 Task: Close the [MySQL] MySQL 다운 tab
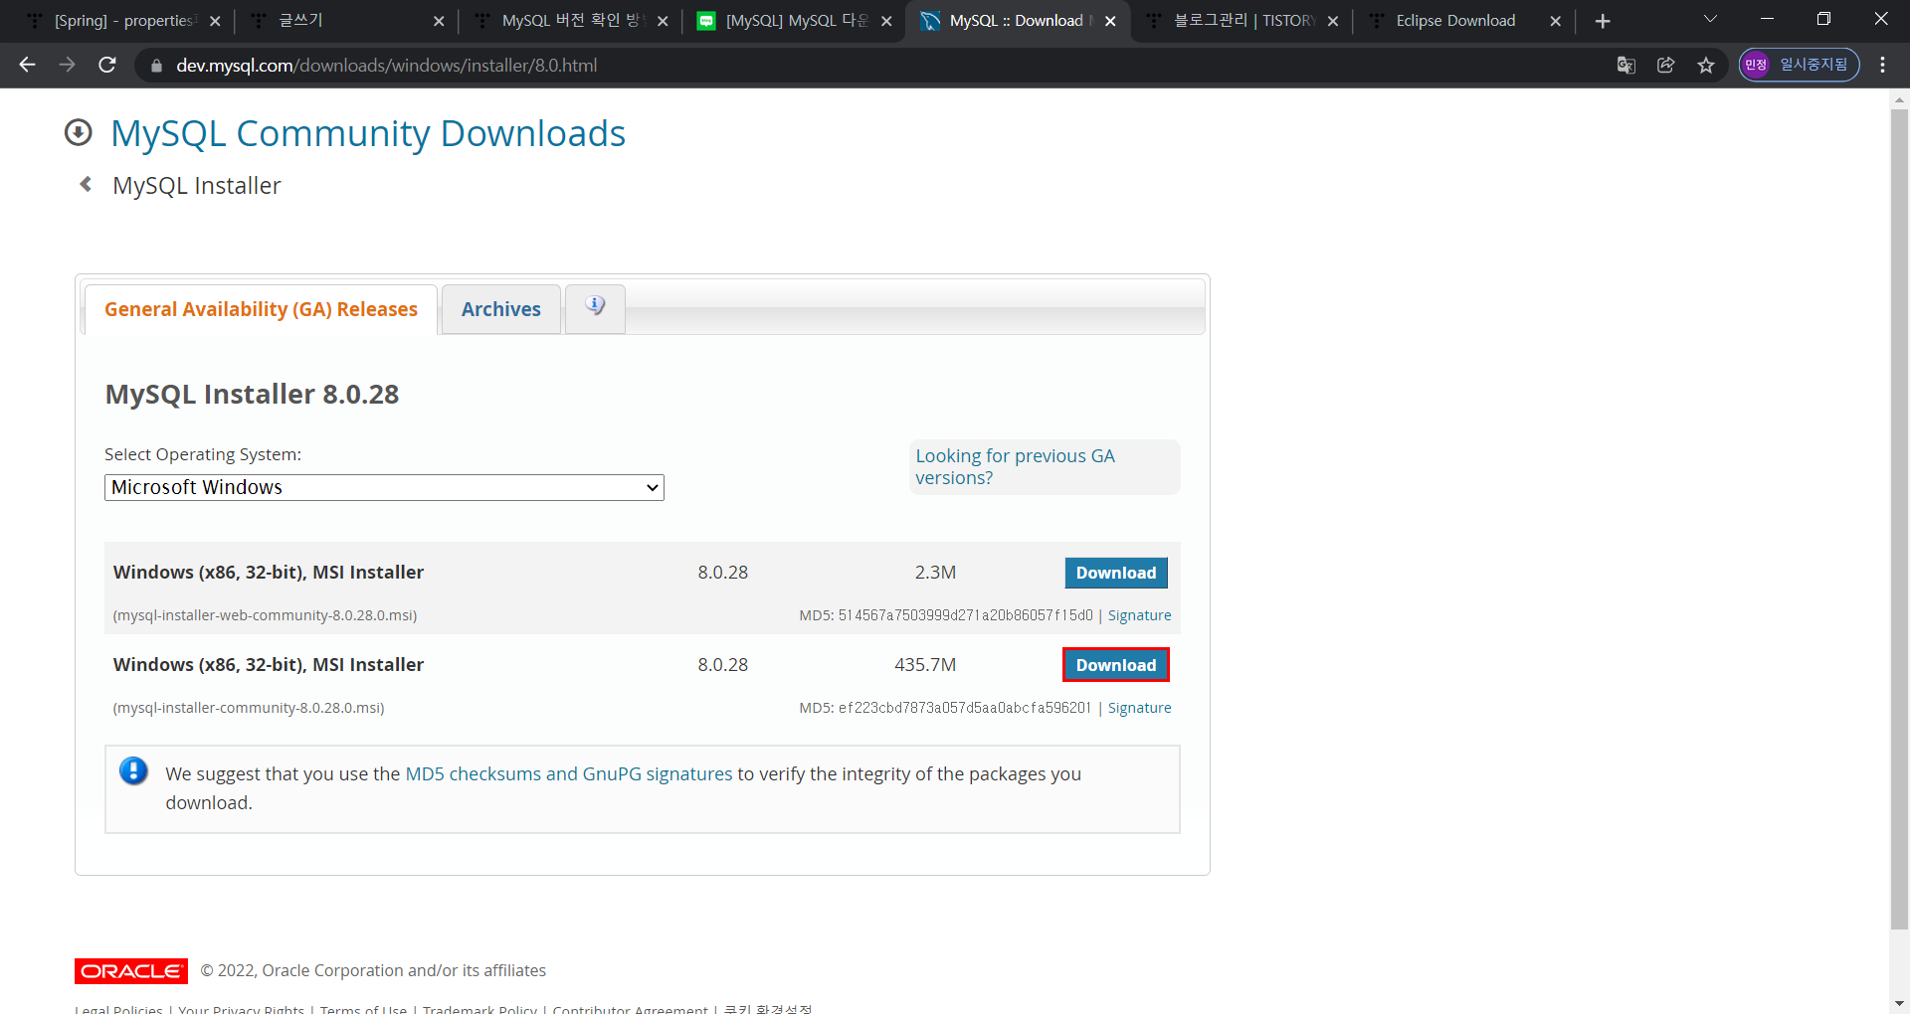click(x=886, y=21)
